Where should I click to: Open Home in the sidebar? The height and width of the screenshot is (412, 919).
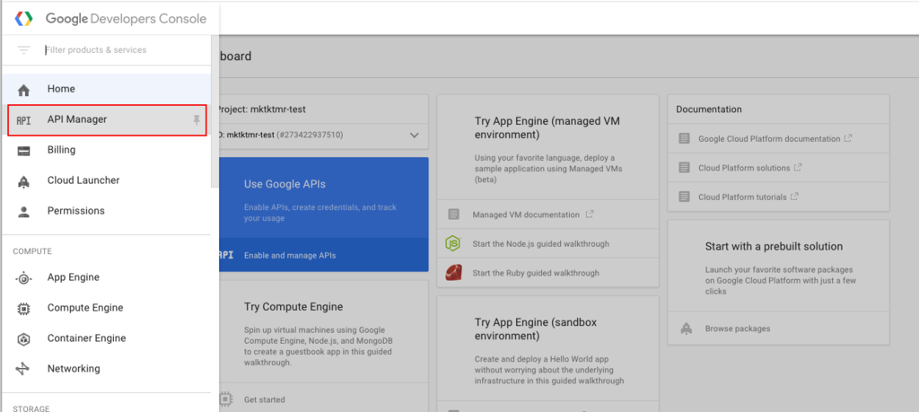(x=106, y=89)
